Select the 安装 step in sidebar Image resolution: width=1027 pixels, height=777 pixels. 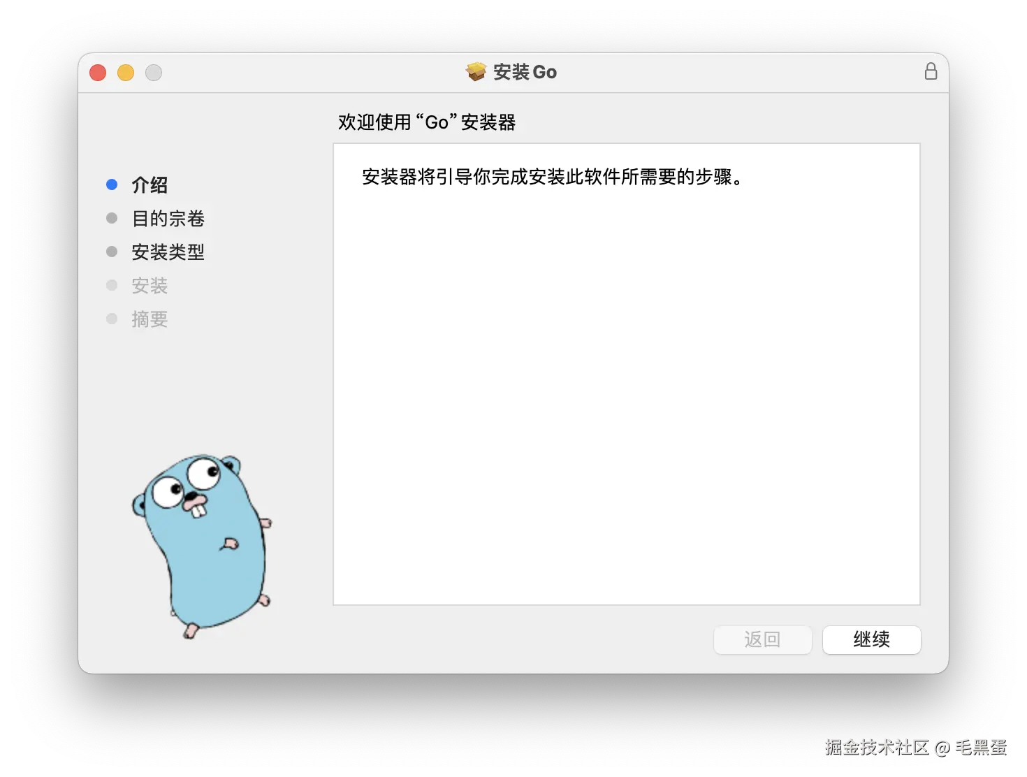[149, 286]
